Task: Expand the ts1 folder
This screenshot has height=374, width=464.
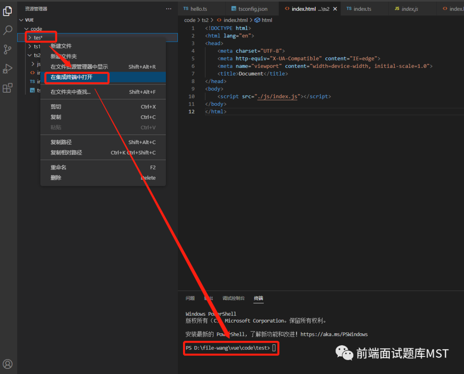Action: point(30,46)
